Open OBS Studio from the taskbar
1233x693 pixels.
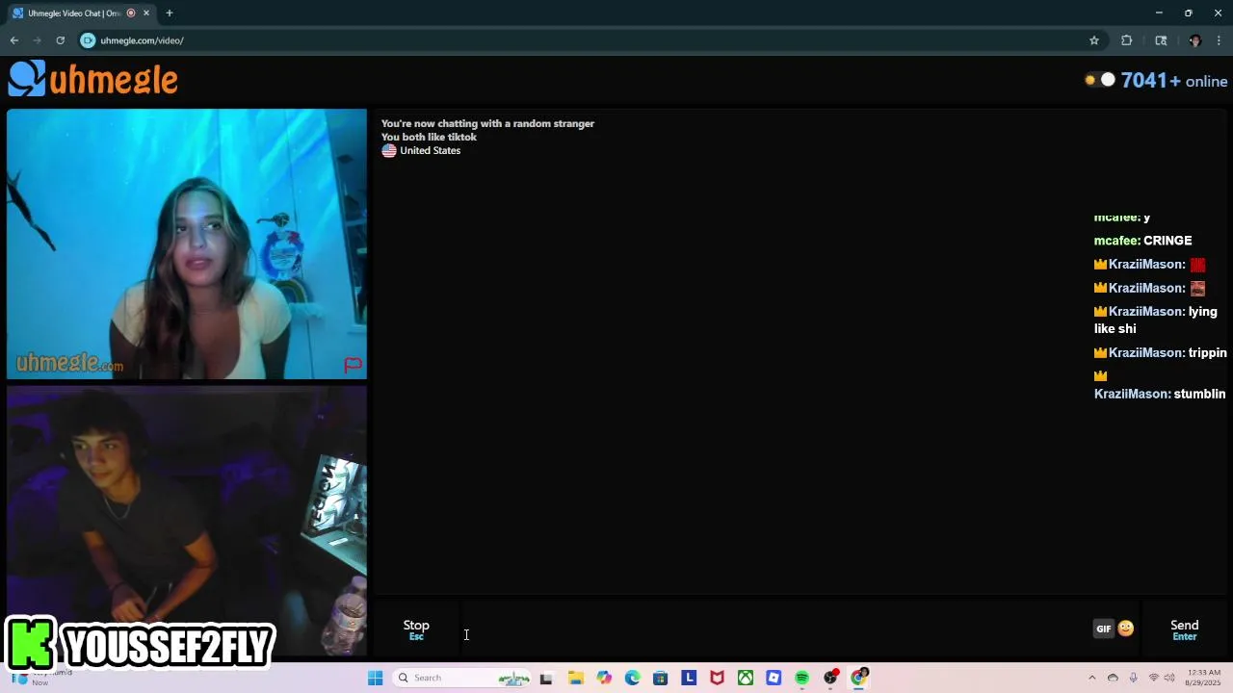click(830, 678)
